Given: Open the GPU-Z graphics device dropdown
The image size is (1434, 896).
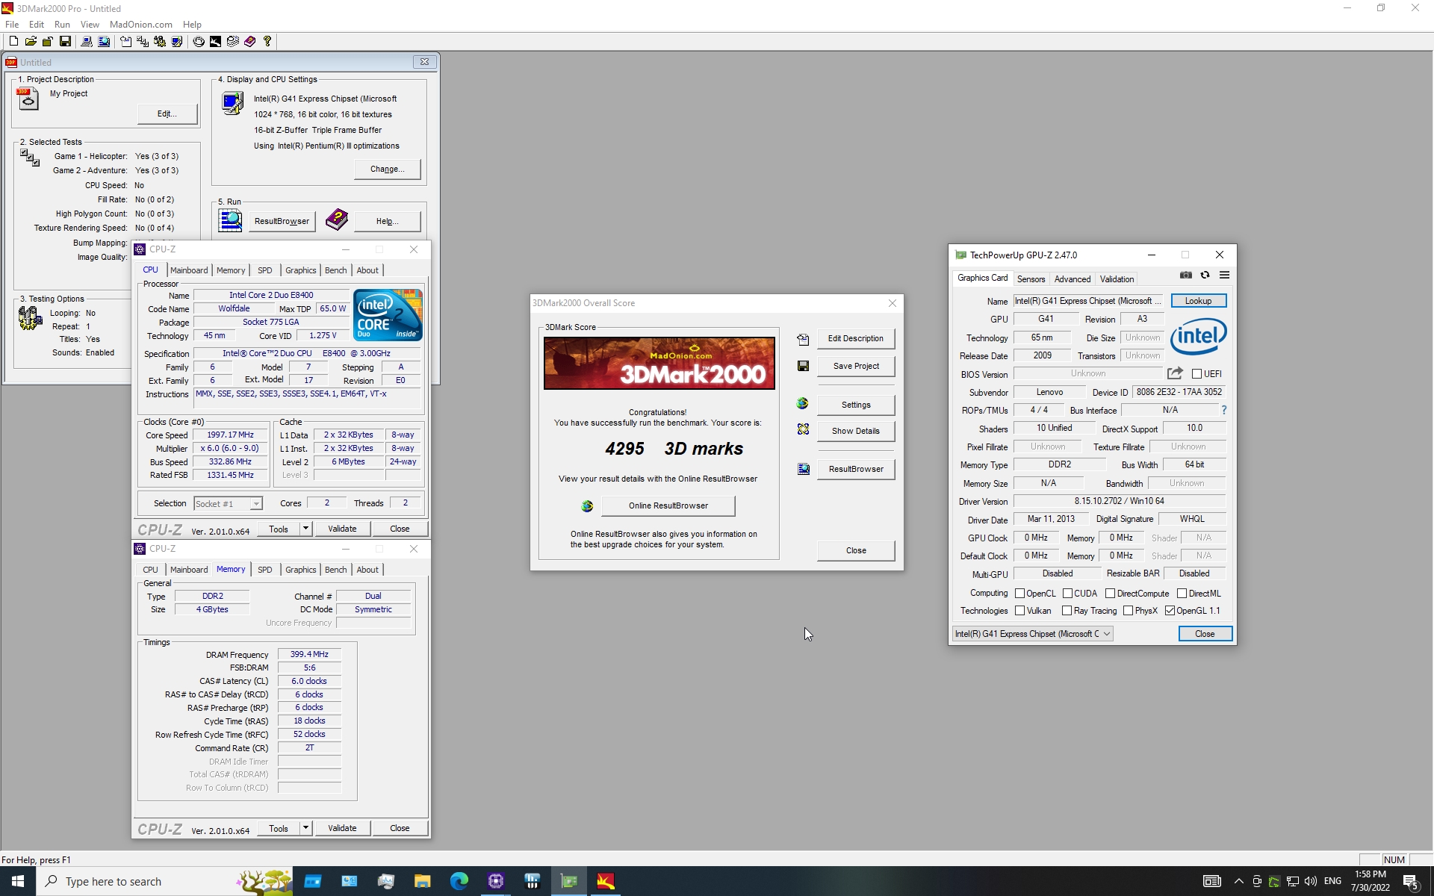Looking at the screenshot, I should [1032, 634].
